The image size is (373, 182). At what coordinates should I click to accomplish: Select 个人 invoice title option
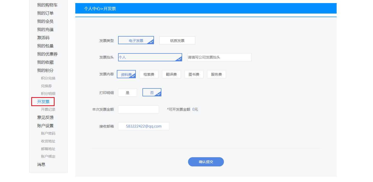(x=150, y=57)
